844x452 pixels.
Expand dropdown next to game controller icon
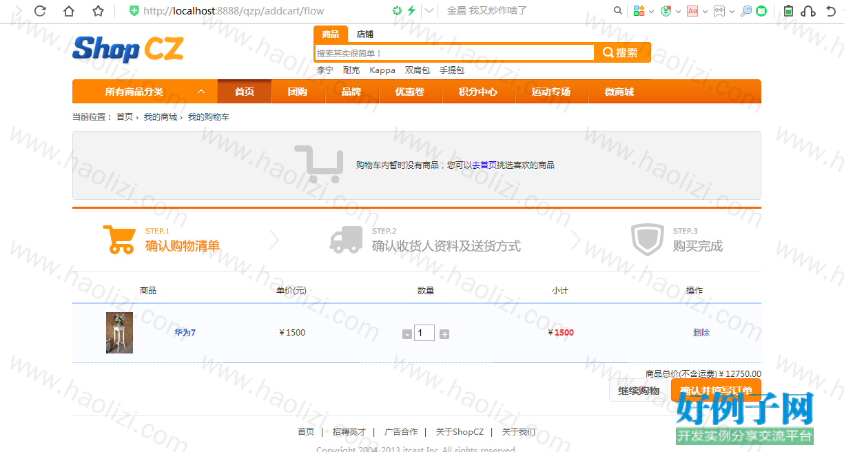[732, 11]
